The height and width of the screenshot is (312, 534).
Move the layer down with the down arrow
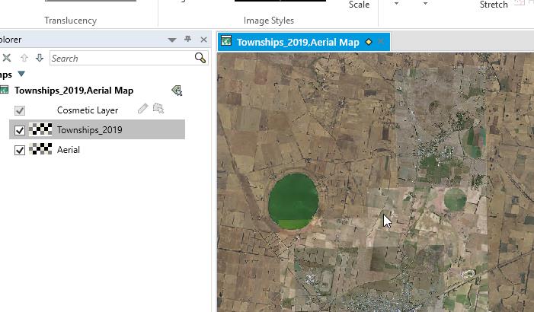(x=40, y=58)
